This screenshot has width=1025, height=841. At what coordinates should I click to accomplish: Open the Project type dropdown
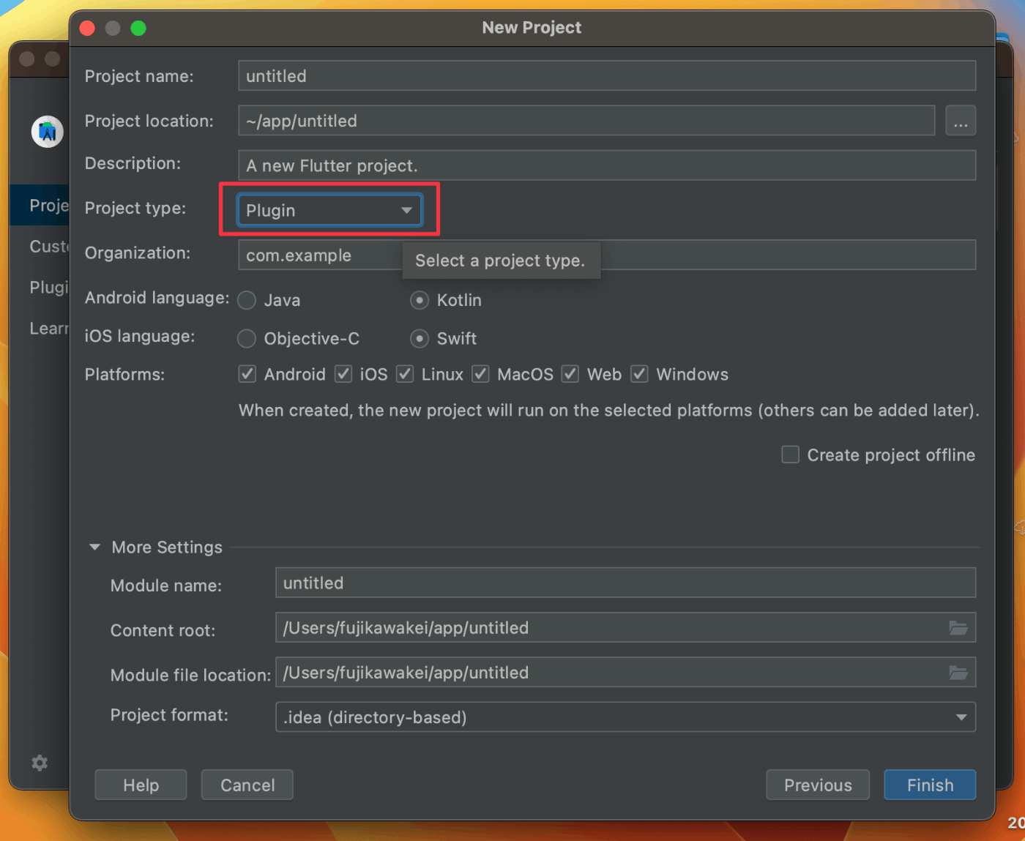[x=329, y=210]
